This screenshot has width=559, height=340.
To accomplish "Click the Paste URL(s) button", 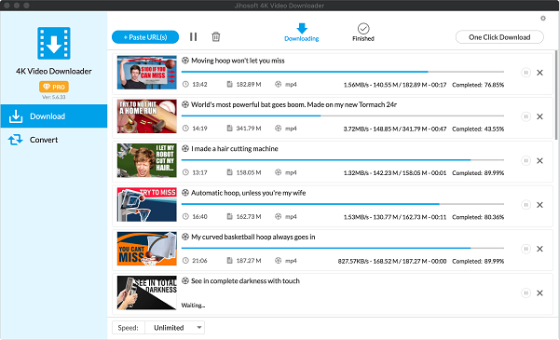I will click(x=145, y=37).
